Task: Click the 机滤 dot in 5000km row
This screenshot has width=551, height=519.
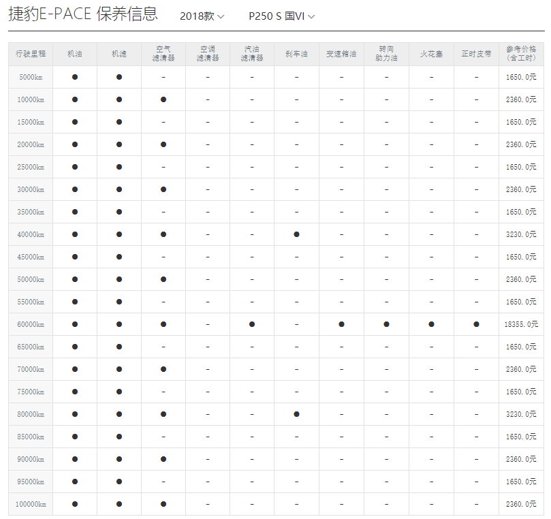Action: coord(119,77)
